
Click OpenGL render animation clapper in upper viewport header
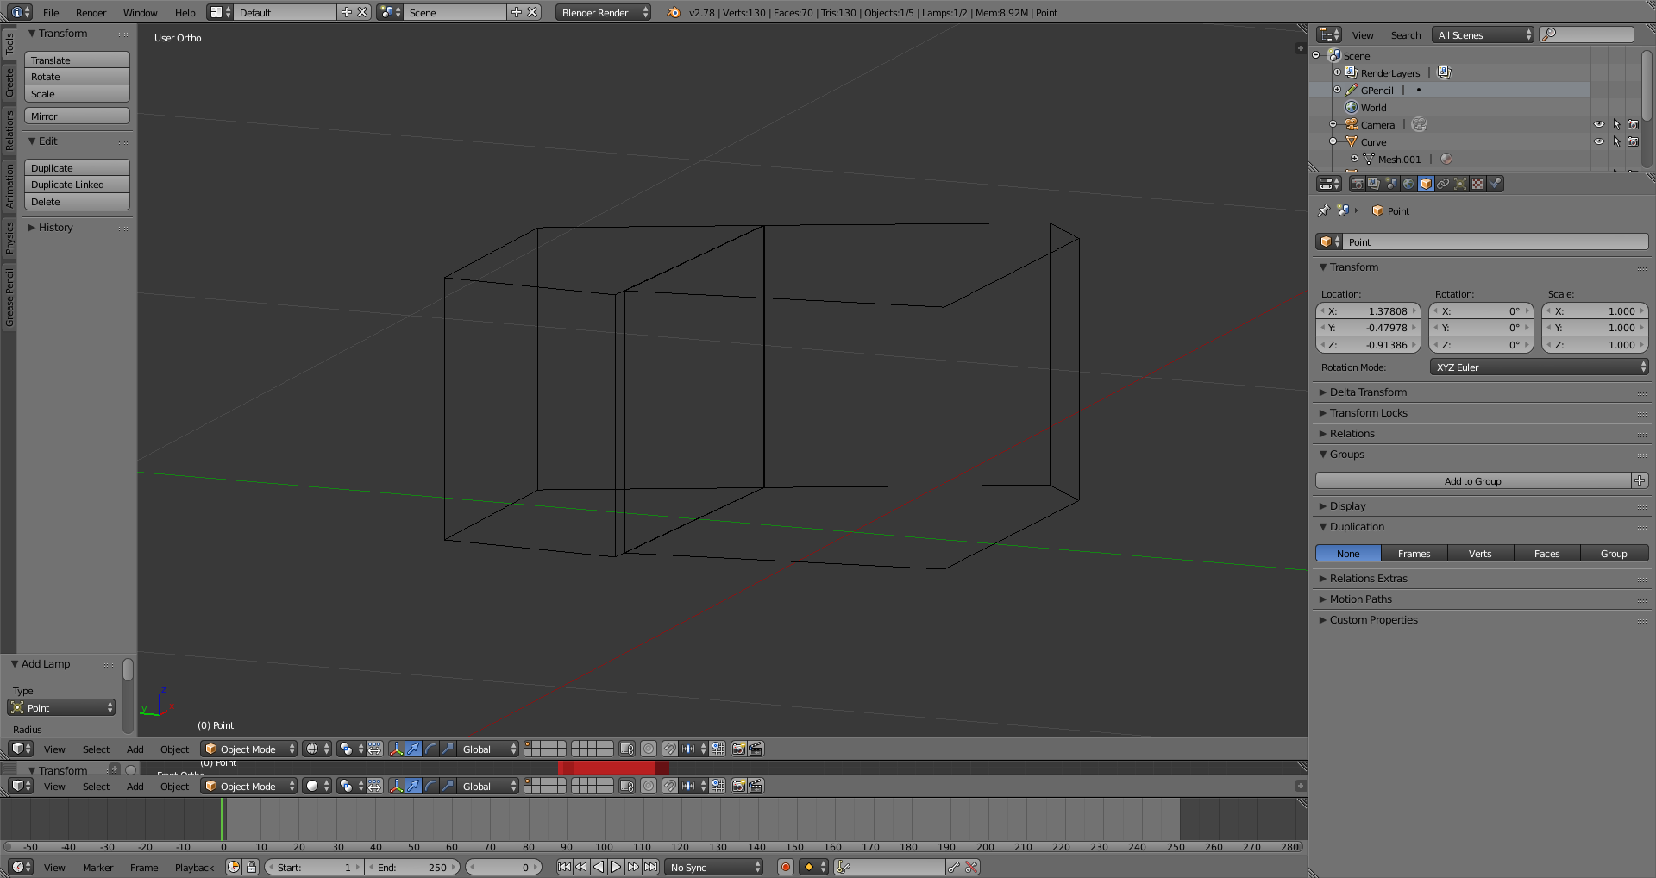(x=756, y=749)
